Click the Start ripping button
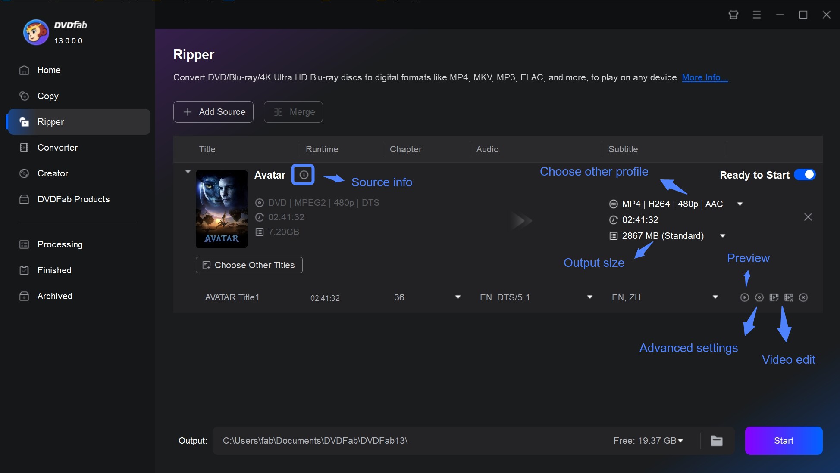Viewport: 840px width, 473px height. [x=784, y=441]
